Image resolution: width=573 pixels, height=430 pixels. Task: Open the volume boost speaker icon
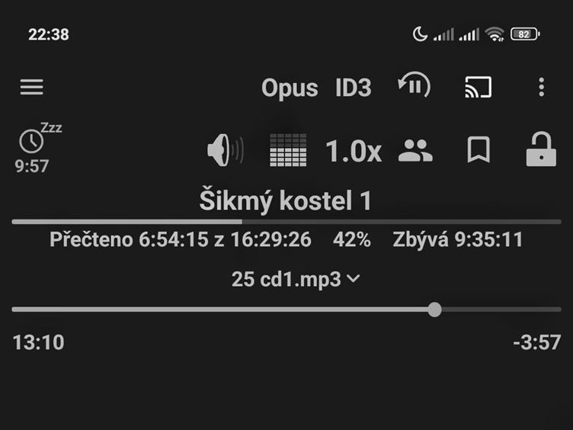coord(226,150)
